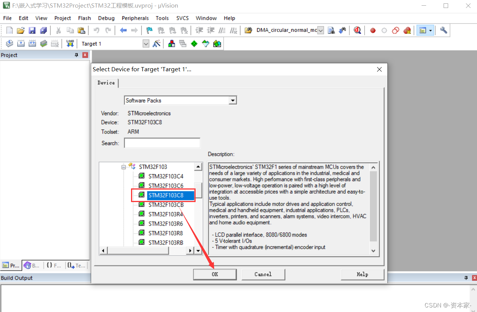Disable all breakpoints icon
This screenshot has height=312, width=477.
(396, 30)
